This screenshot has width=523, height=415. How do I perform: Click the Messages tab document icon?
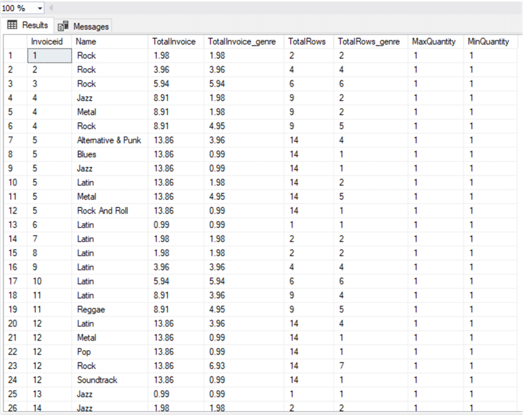point(64,26)
